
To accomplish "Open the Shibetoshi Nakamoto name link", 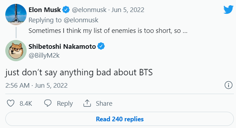I will 62,46.
